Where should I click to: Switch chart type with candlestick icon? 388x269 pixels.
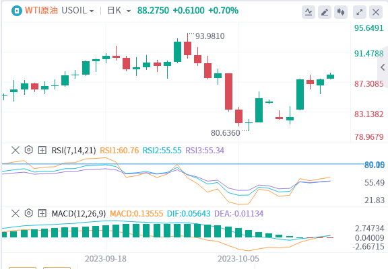tap(341, 12)
